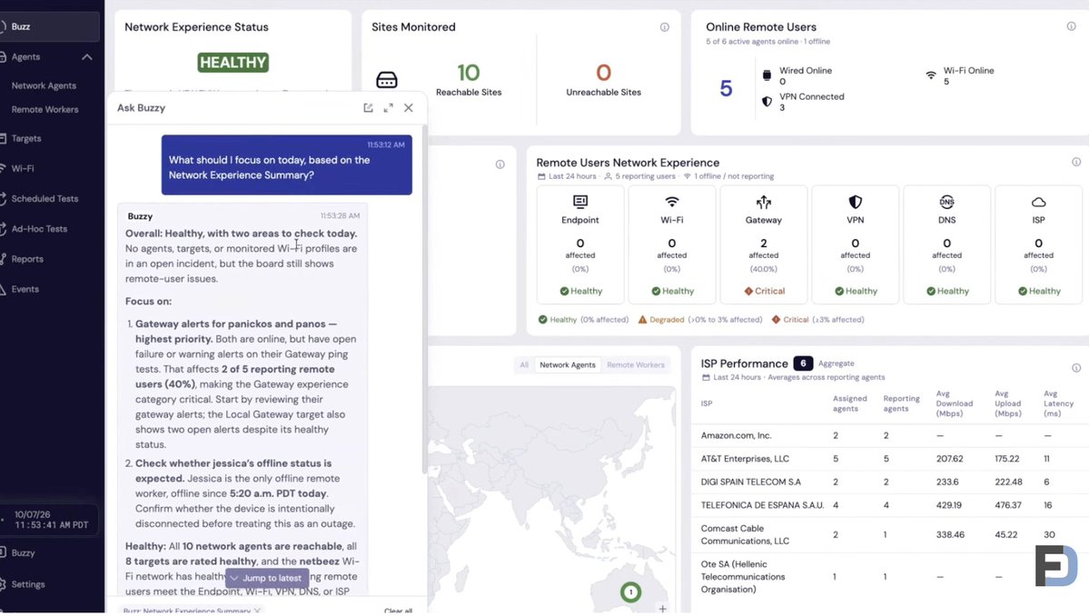Go to Targets in sidebar
1089x616 pixels.
pos(25,138)
